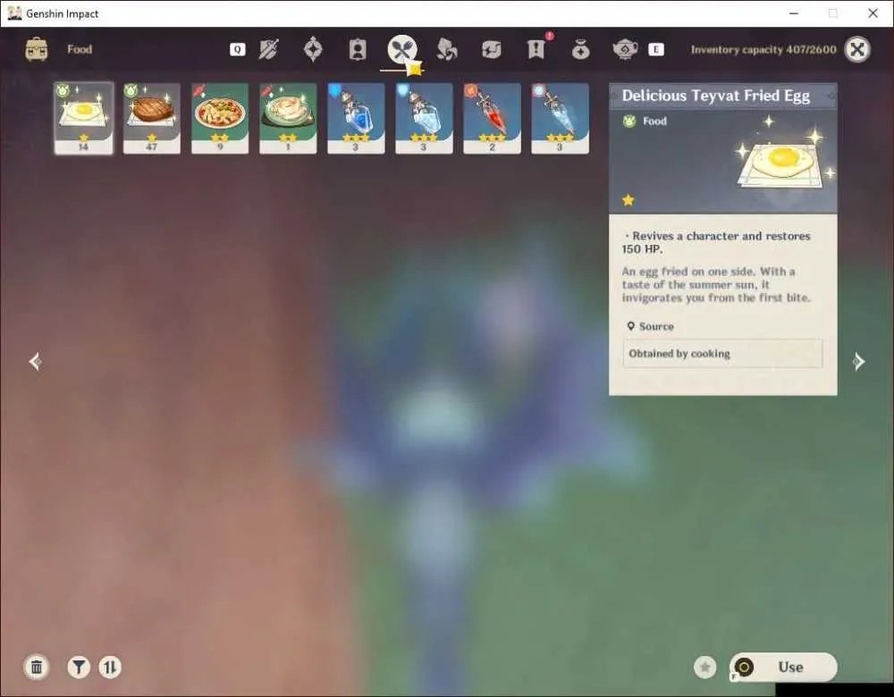Switch to the Furnishings teapot tab

pos(625,49)
